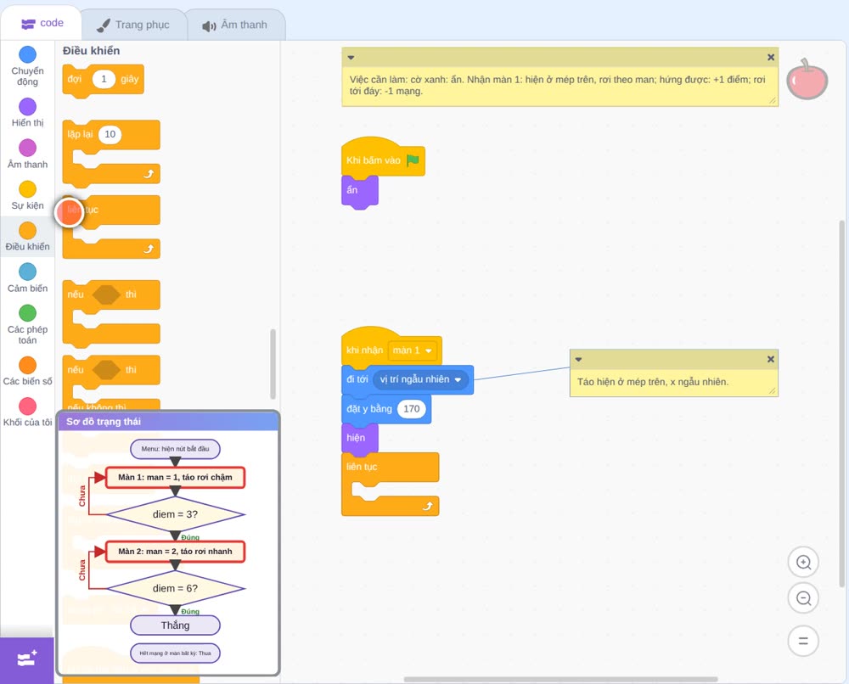
Task: Click the green flag on Khi bấm vào block
Action: click(413, 160)
